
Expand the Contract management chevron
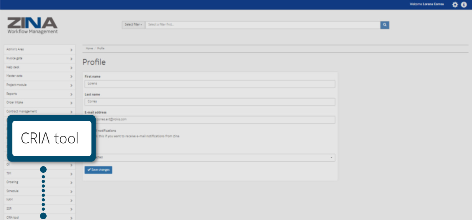tap(71, 112)
